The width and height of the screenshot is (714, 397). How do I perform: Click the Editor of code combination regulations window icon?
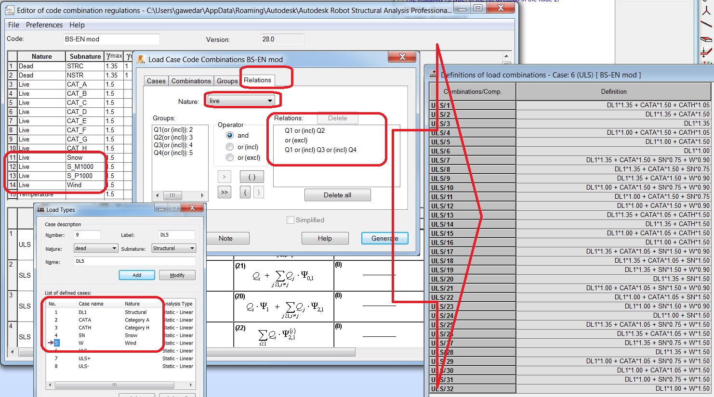click(9, 10)
